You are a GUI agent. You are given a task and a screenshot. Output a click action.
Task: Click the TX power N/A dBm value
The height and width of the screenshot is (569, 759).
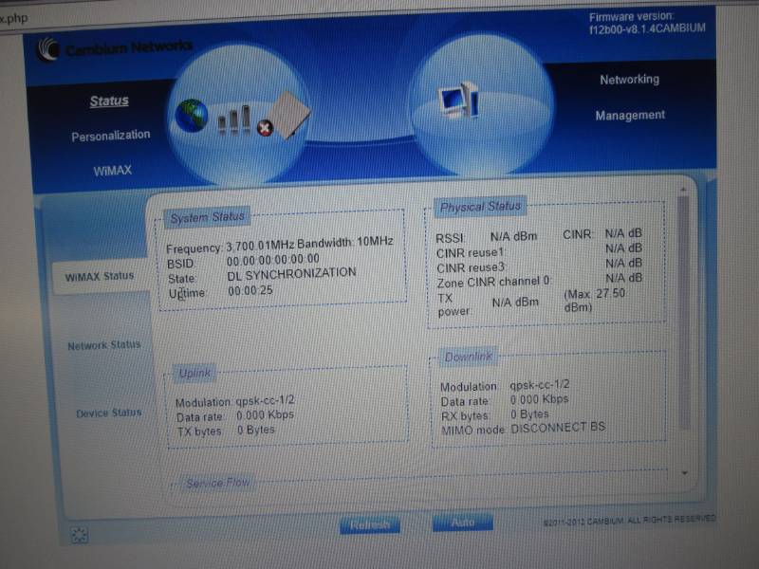(515, 303)
